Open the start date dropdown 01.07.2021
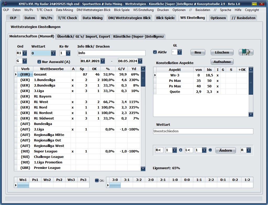The height and width of the screenshot is (205, 268). [103, 61]
